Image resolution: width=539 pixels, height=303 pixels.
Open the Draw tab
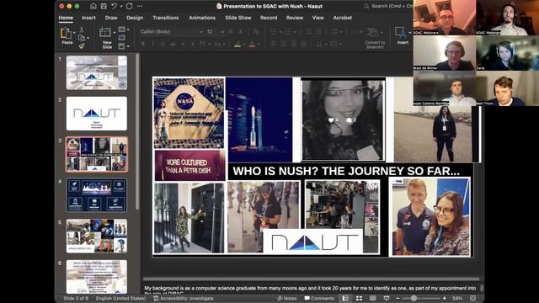point(111,18)
